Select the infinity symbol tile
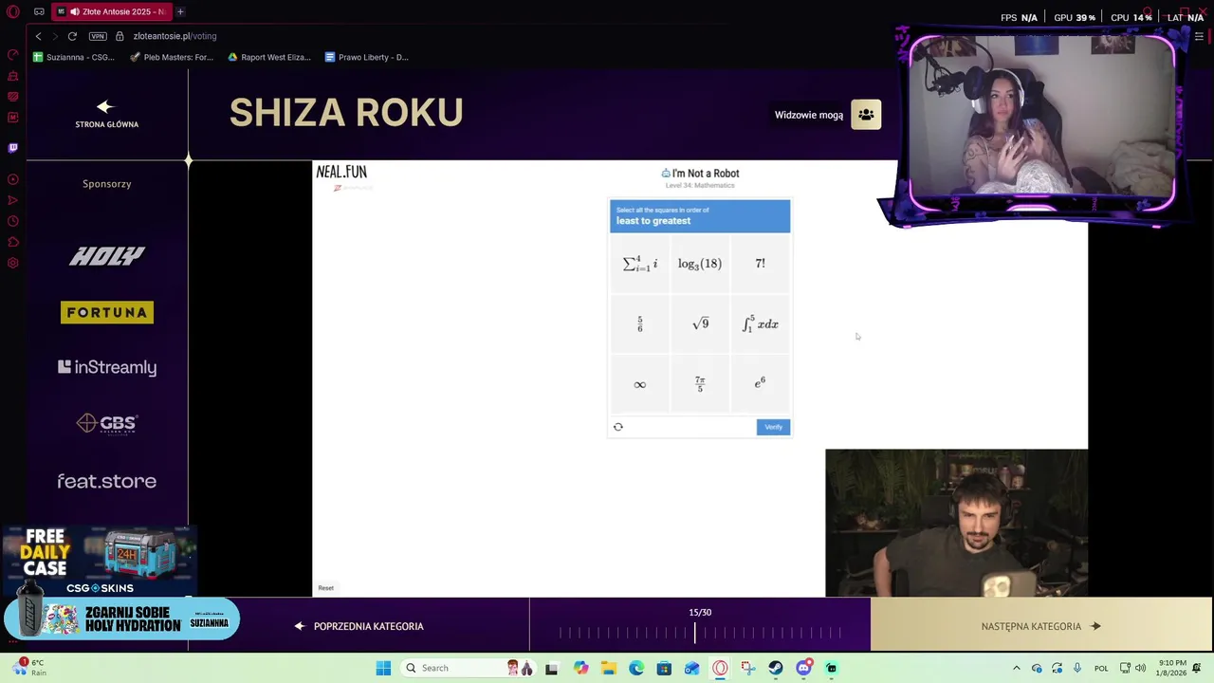1214x683 pixels. [x=639, y=384]
